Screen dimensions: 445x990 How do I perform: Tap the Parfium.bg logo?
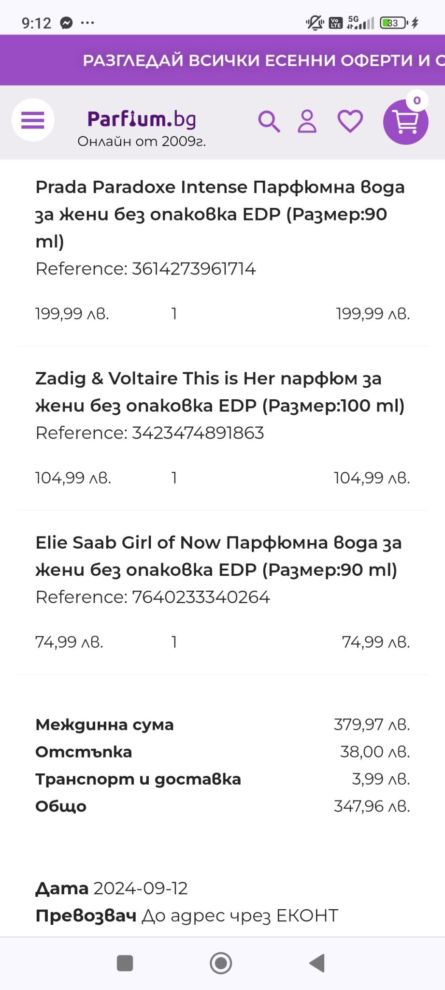coord(142,119)
